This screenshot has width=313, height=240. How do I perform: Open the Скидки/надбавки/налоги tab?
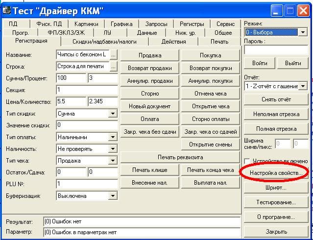[x=104, y=42]
